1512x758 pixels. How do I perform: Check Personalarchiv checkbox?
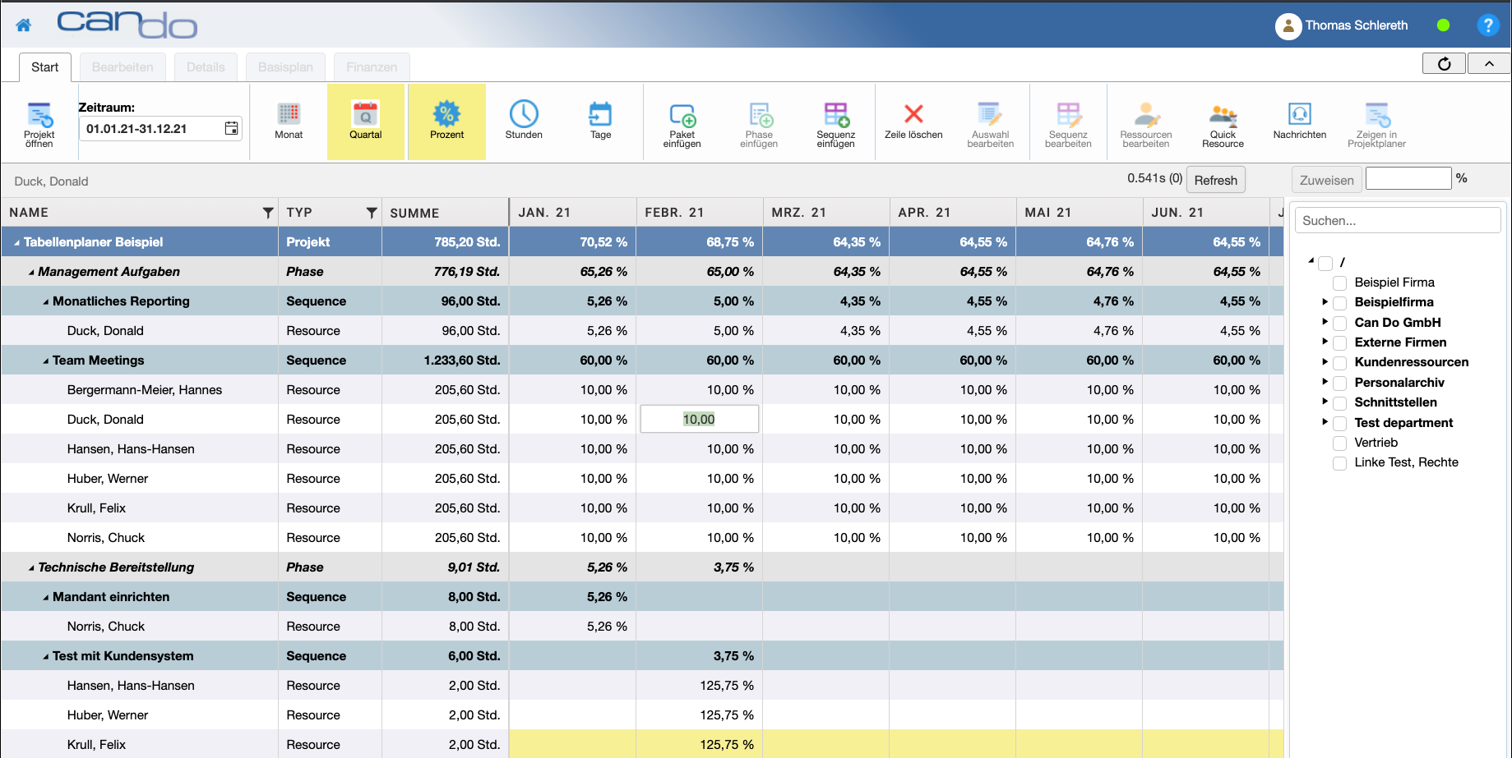(x=1339, y=383)
